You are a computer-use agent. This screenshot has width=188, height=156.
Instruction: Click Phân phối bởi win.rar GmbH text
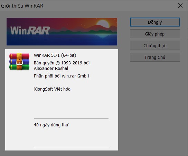click(x=62, y=76)
